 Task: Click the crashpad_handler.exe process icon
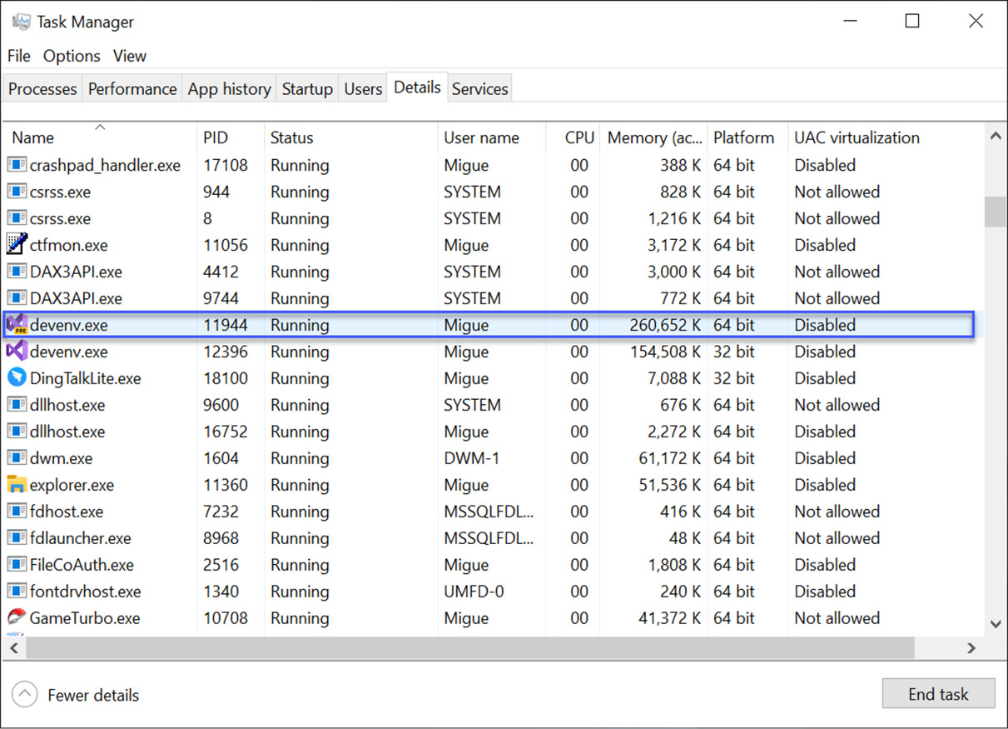click(x=16, y=165)
